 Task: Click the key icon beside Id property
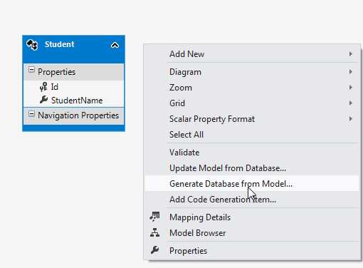(x=43, y=87)
